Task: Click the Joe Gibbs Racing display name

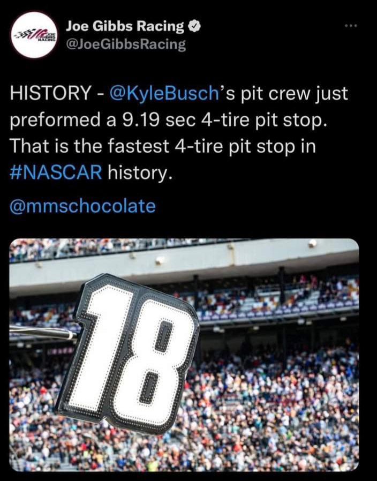Action: tap(124, 26)
